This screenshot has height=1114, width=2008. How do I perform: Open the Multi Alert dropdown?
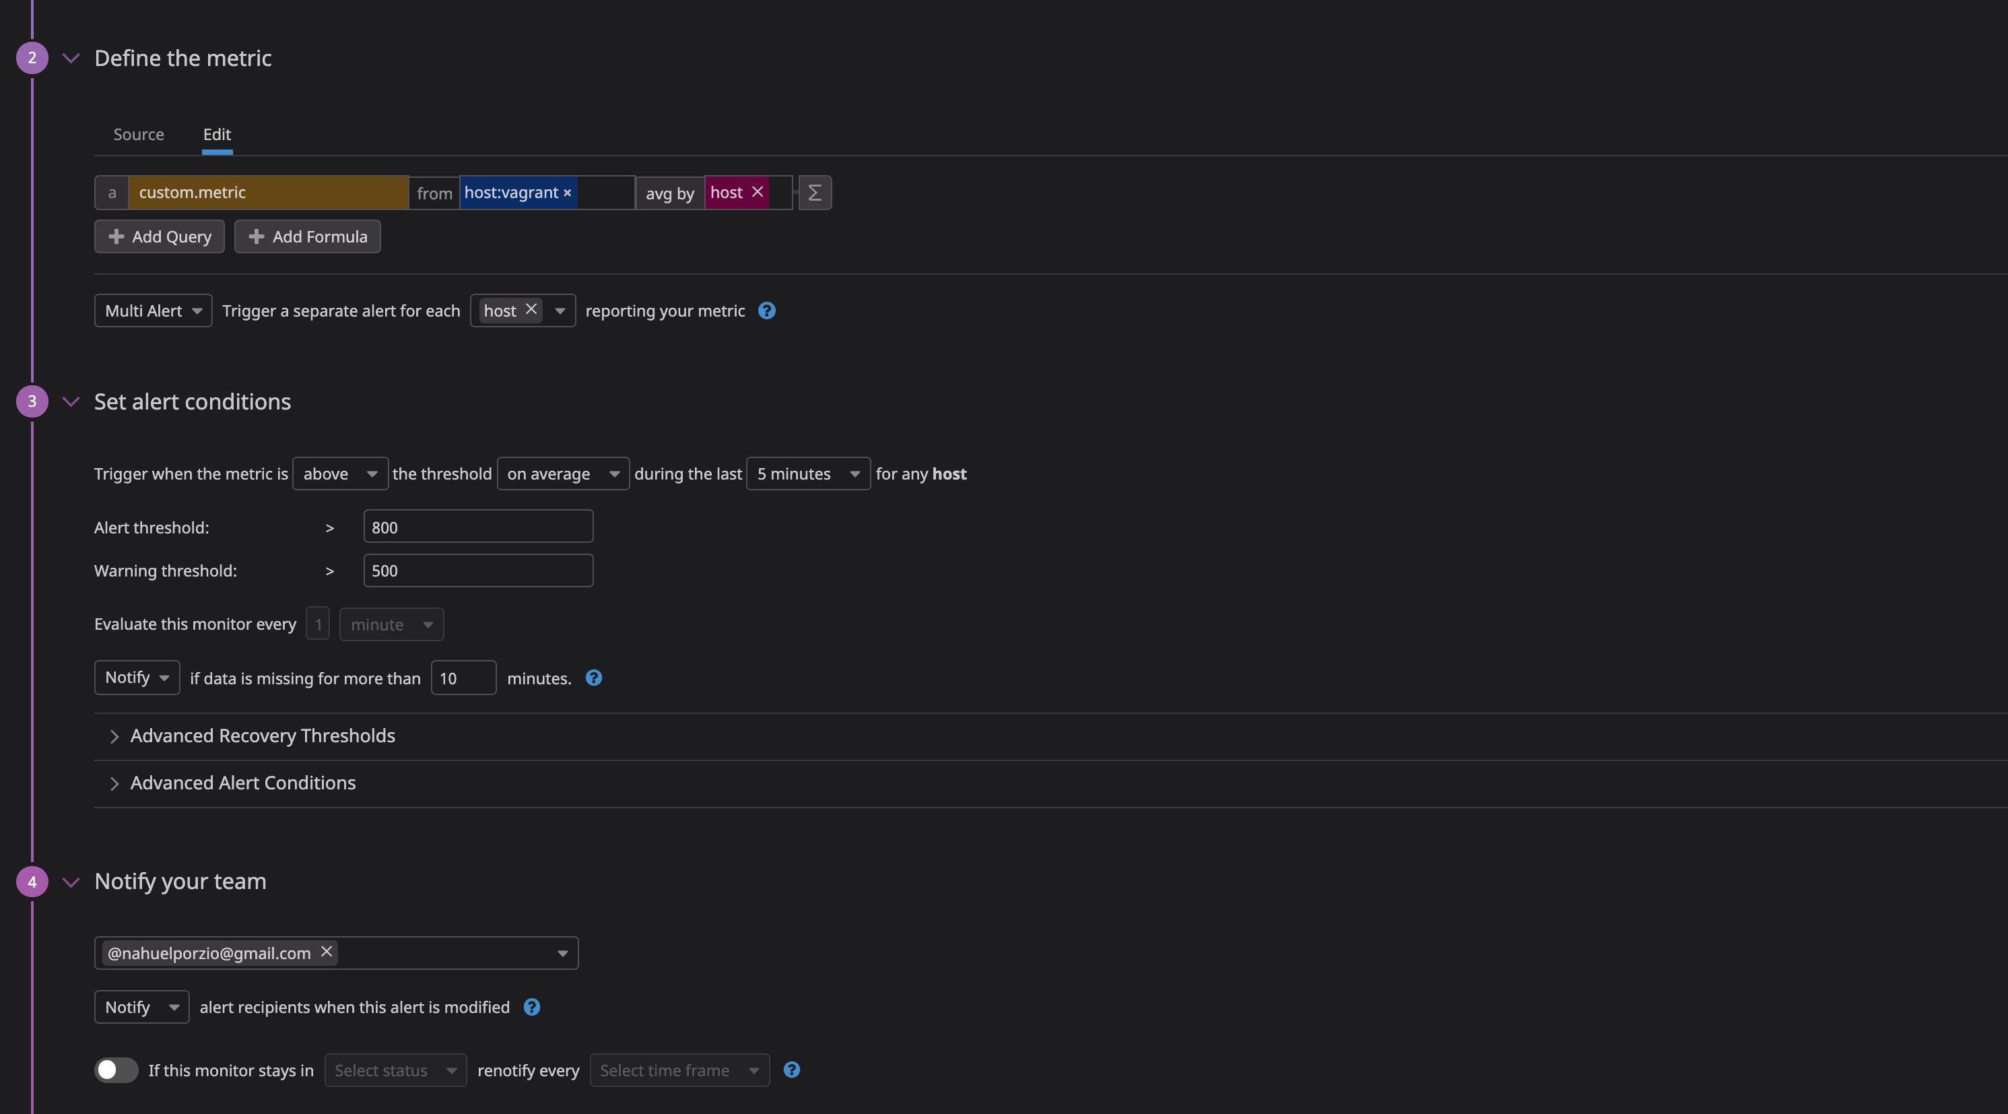[x=154, y=310]
